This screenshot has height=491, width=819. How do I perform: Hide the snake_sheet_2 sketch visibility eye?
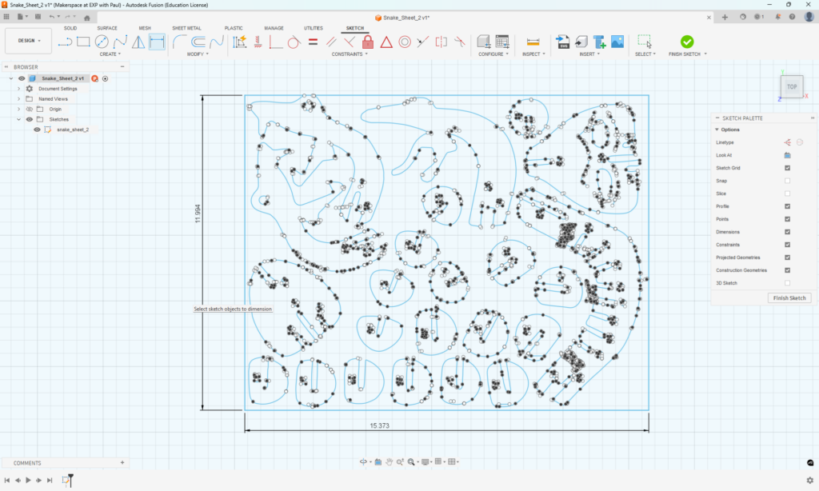point(37,130)
